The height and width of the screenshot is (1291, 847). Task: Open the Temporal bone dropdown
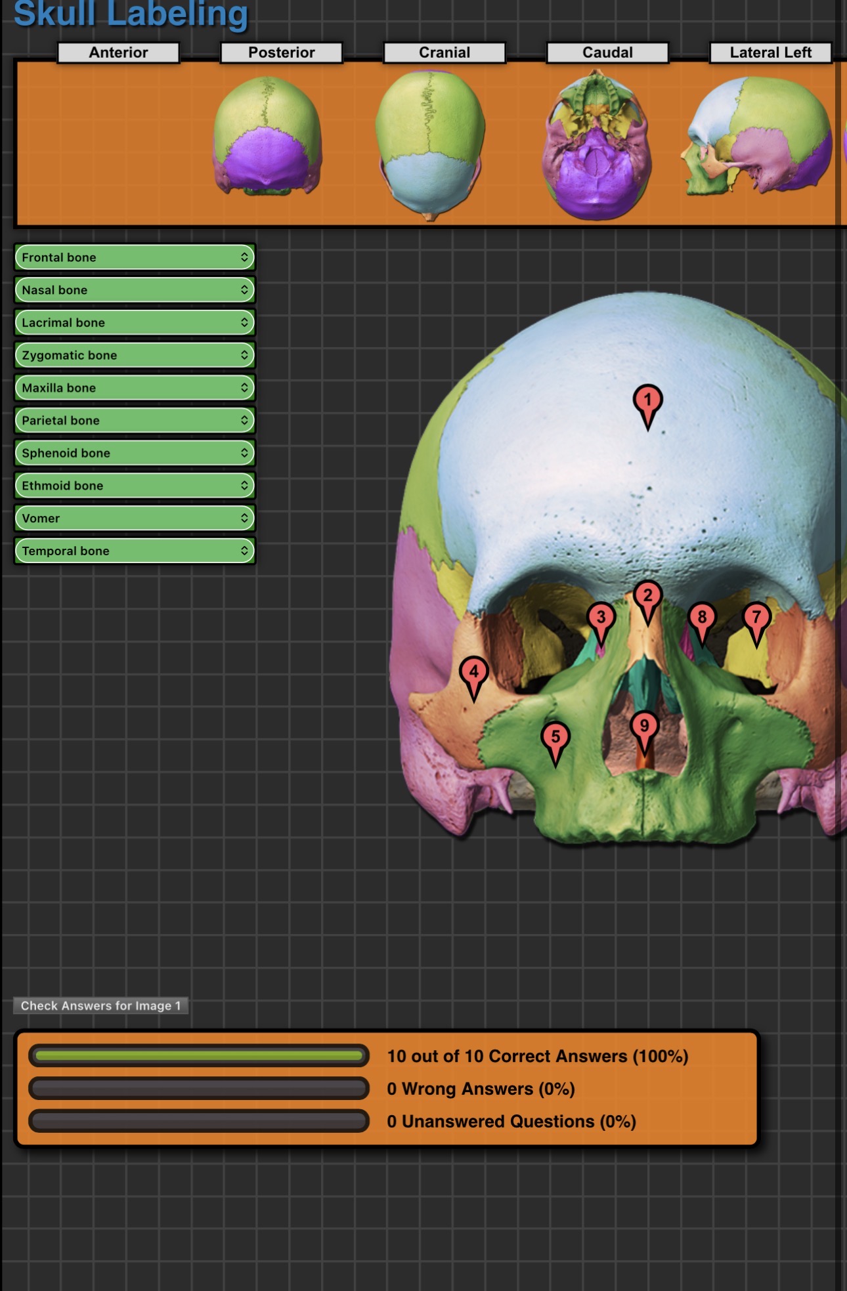pos(135,551)
